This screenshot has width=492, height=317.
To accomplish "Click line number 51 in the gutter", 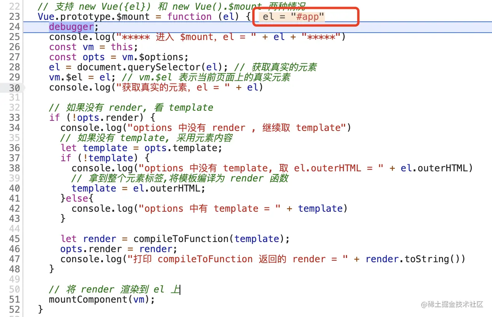I will (14, 300).
